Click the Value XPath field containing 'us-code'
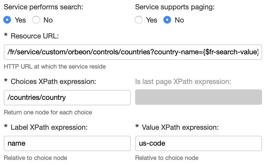Viewport: 267px width, 164px height. (198, 143)
